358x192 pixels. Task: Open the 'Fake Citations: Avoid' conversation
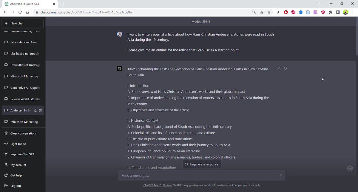coord(23,42)
